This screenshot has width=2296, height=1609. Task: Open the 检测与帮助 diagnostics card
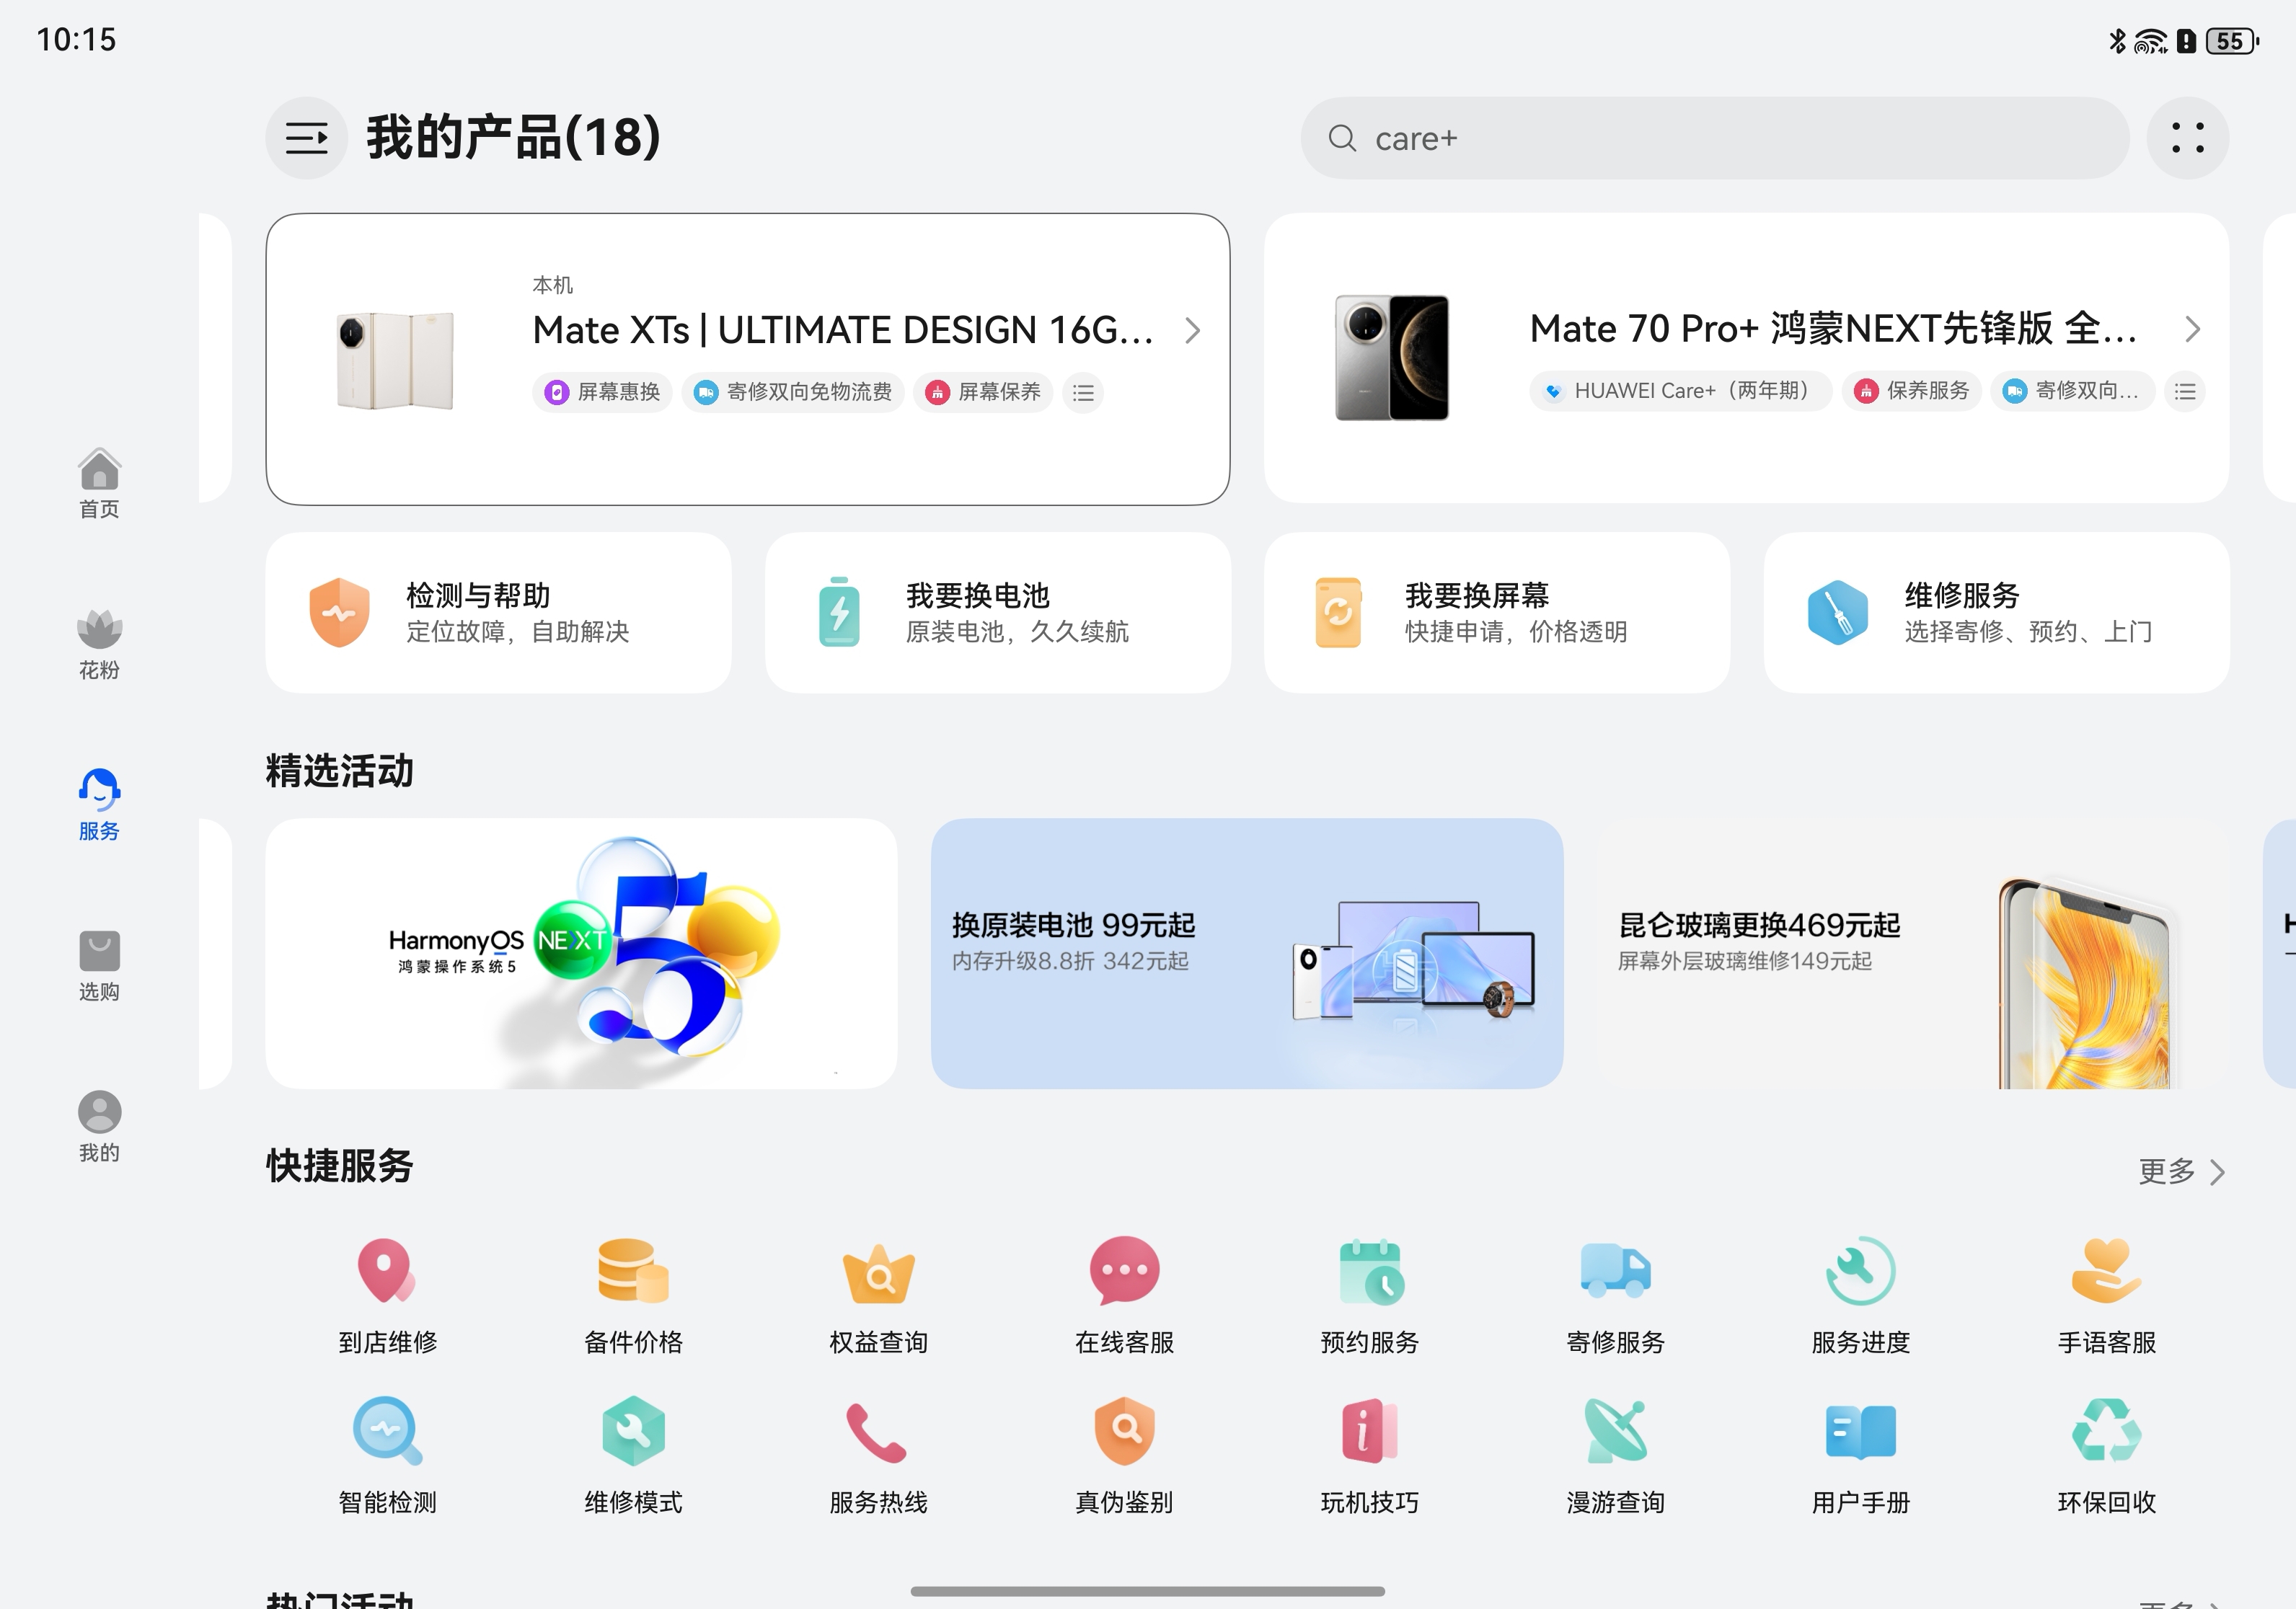pyautogui.click(x=498, y=613)
